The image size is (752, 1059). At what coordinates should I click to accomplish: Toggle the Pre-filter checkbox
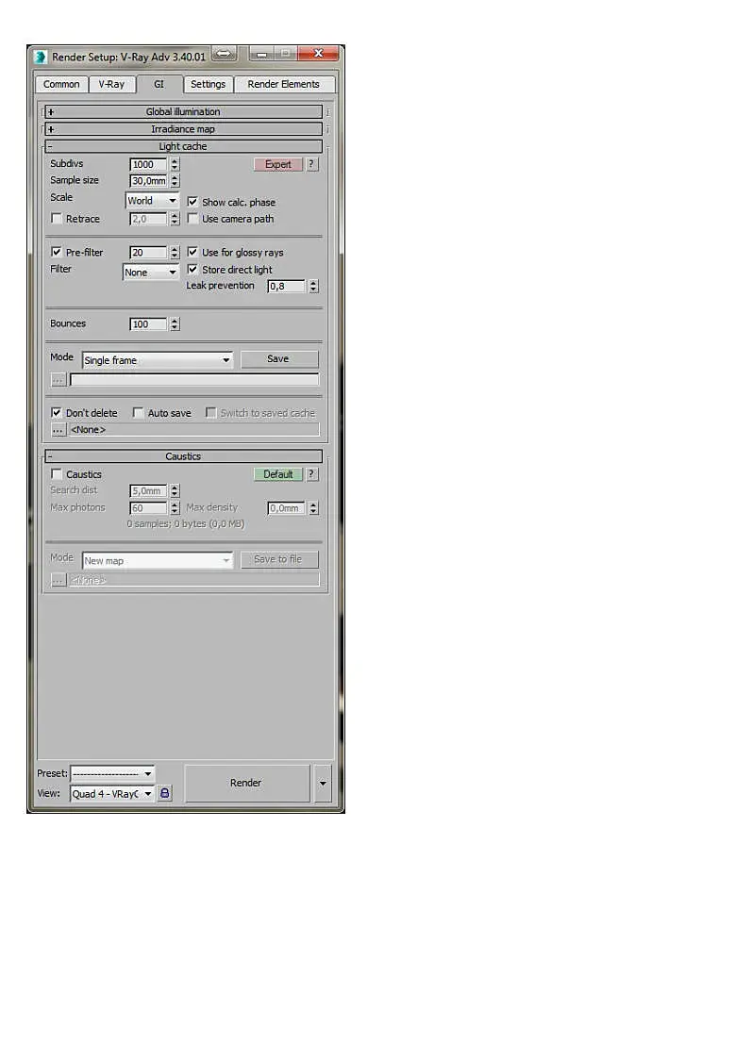[57, 252]
